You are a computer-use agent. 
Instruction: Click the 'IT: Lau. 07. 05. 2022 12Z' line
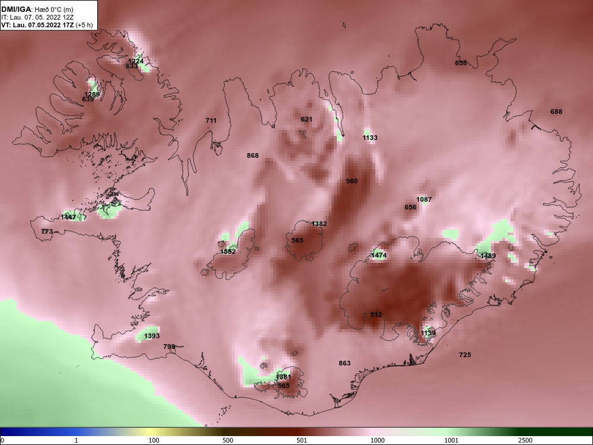click(37, 17)
